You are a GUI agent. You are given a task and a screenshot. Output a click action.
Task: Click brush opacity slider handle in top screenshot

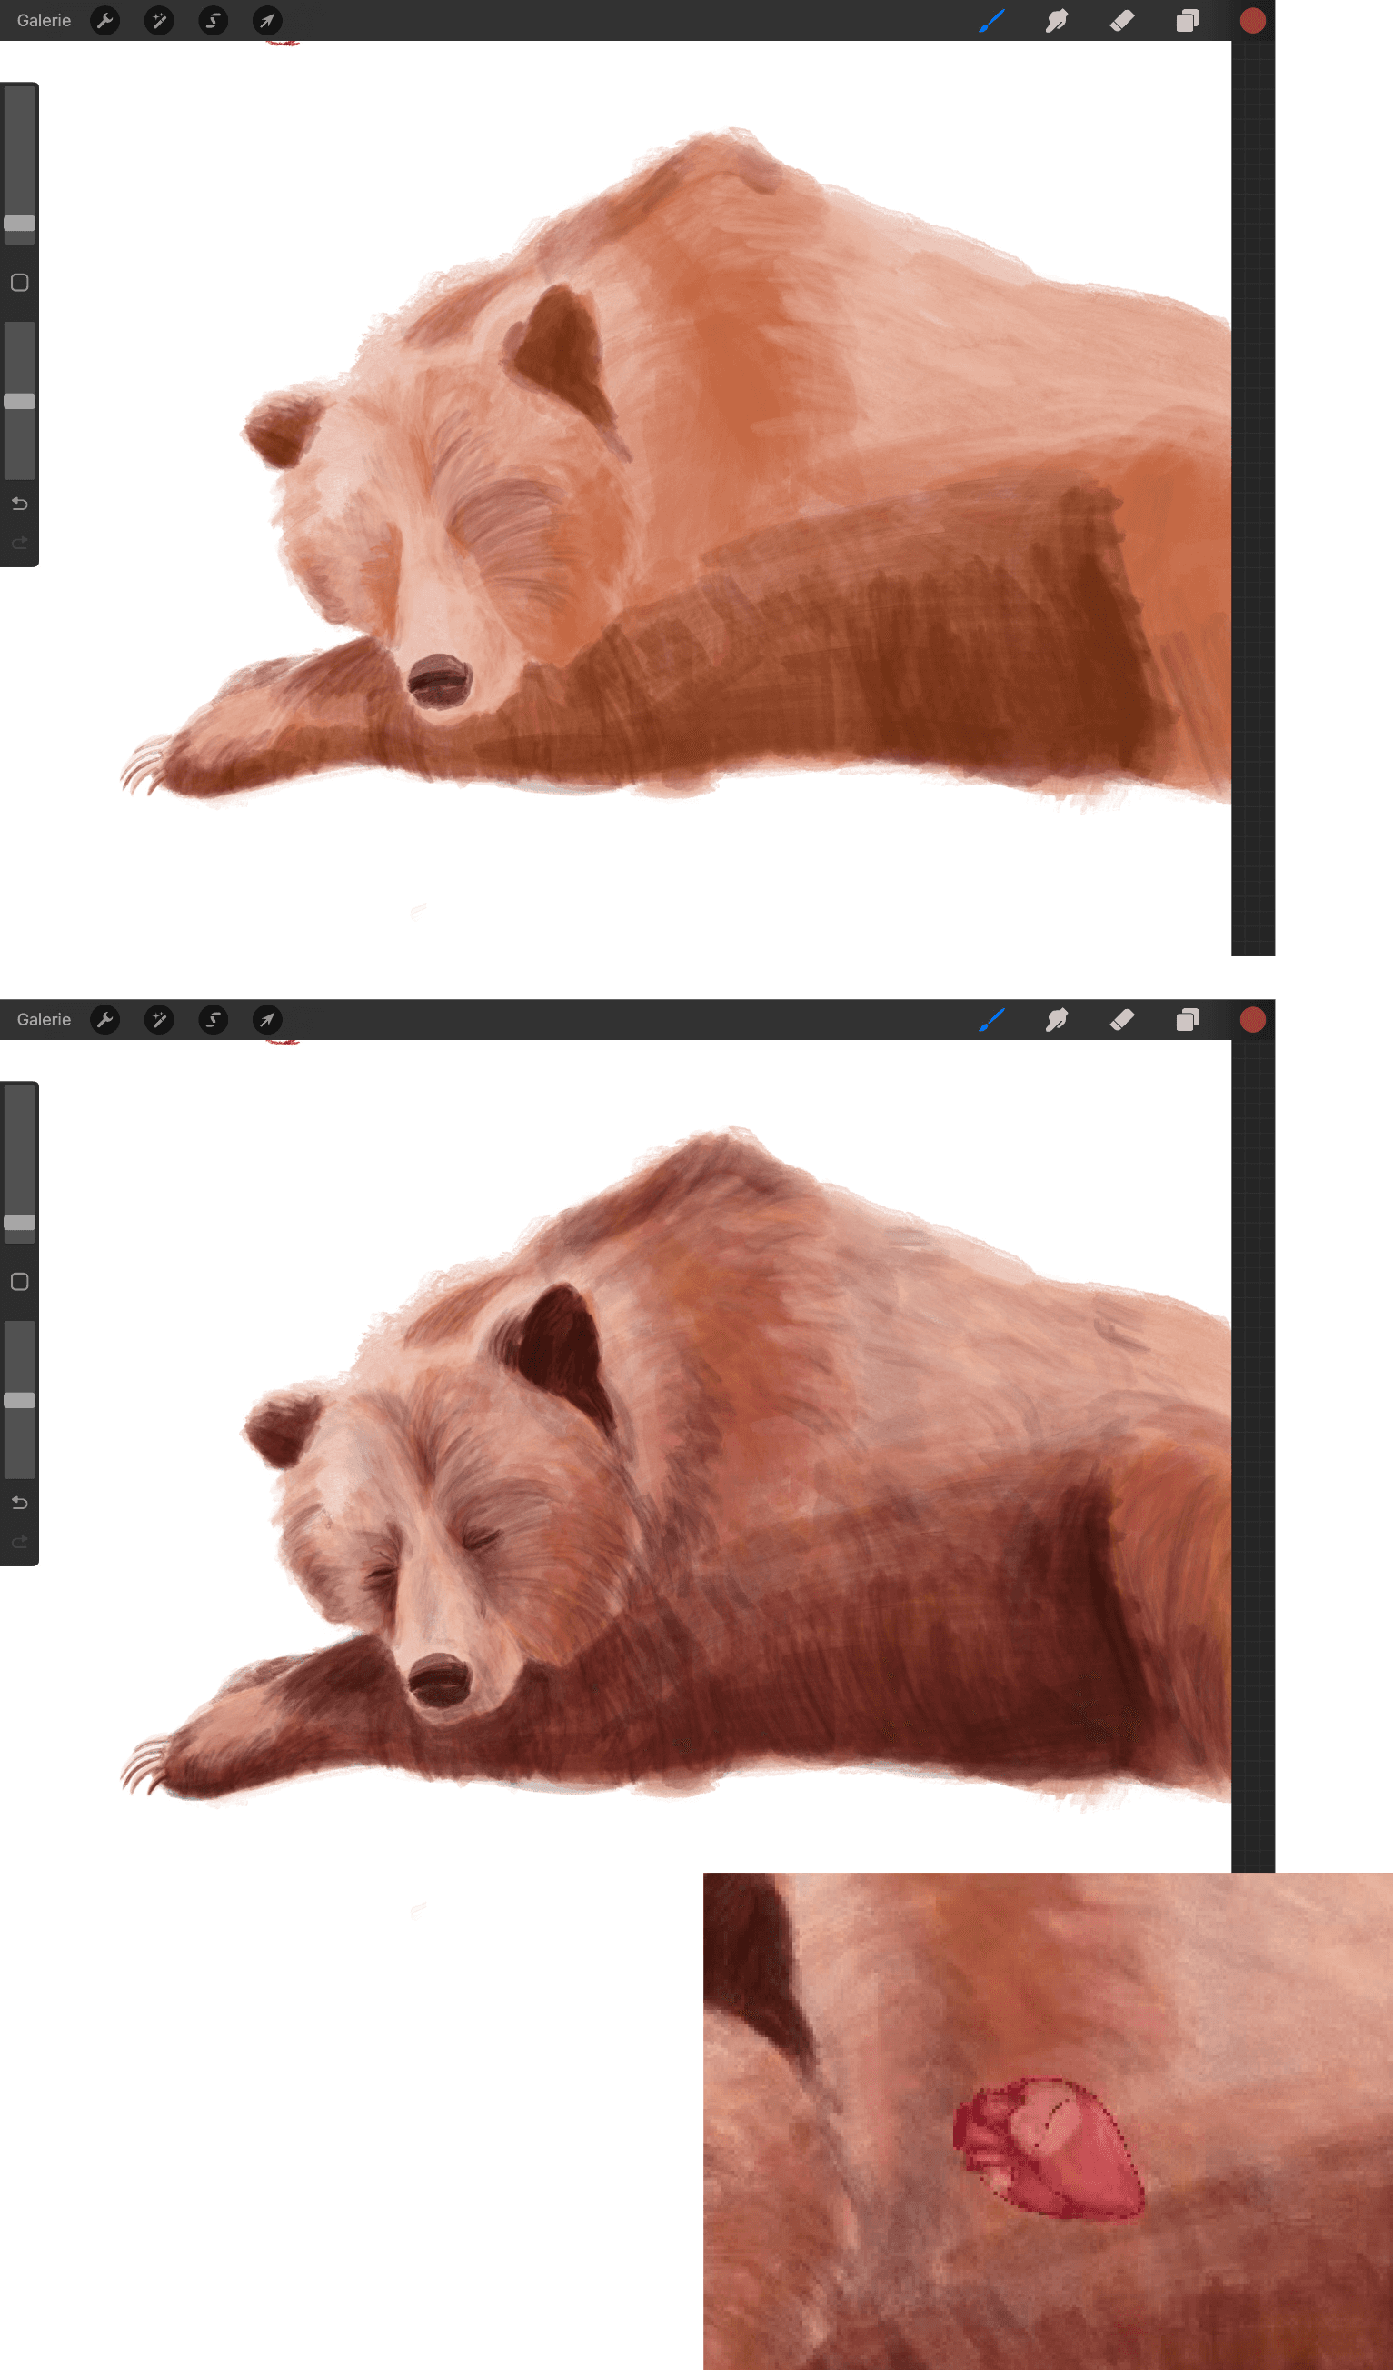[20, 402]
